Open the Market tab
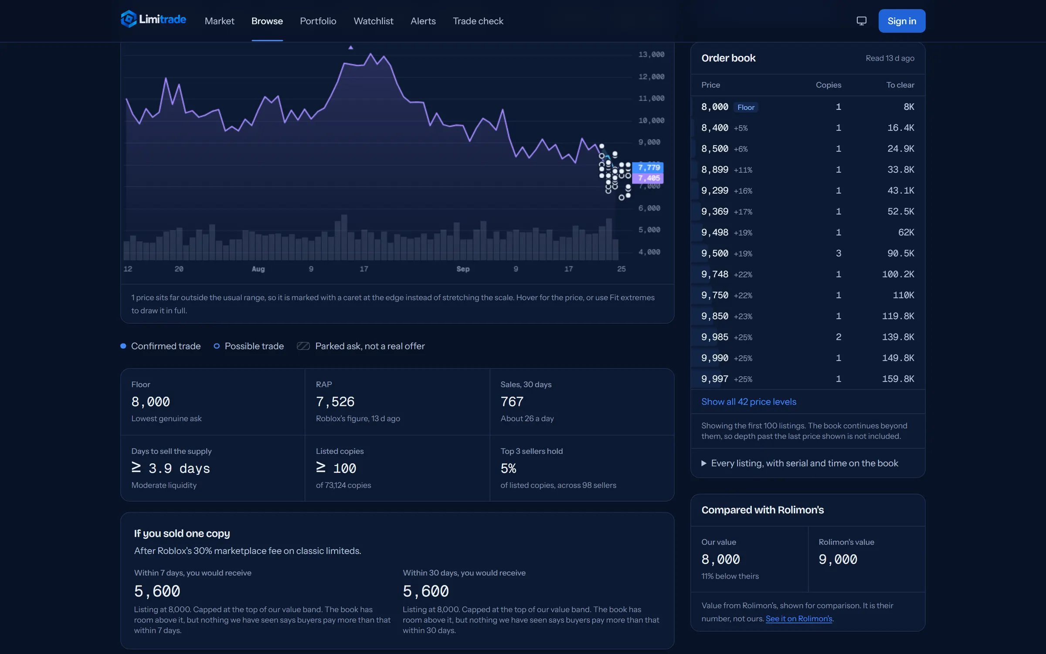1046x654 pixels. [219, 21]
